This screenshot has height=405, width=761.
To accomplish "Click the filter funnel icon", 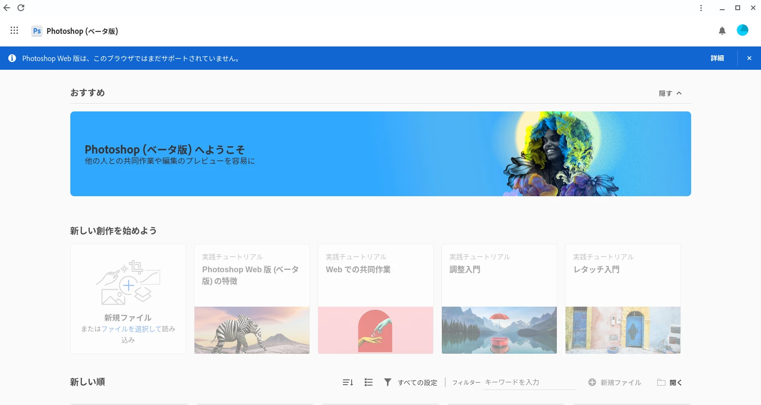I will [388, 382].
